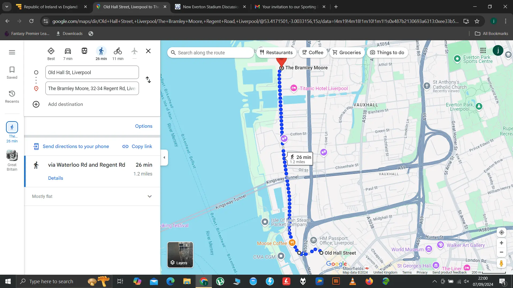Click the Everton Park Sports Centre pin
513x288 pixels.
[x=457, y=59]
